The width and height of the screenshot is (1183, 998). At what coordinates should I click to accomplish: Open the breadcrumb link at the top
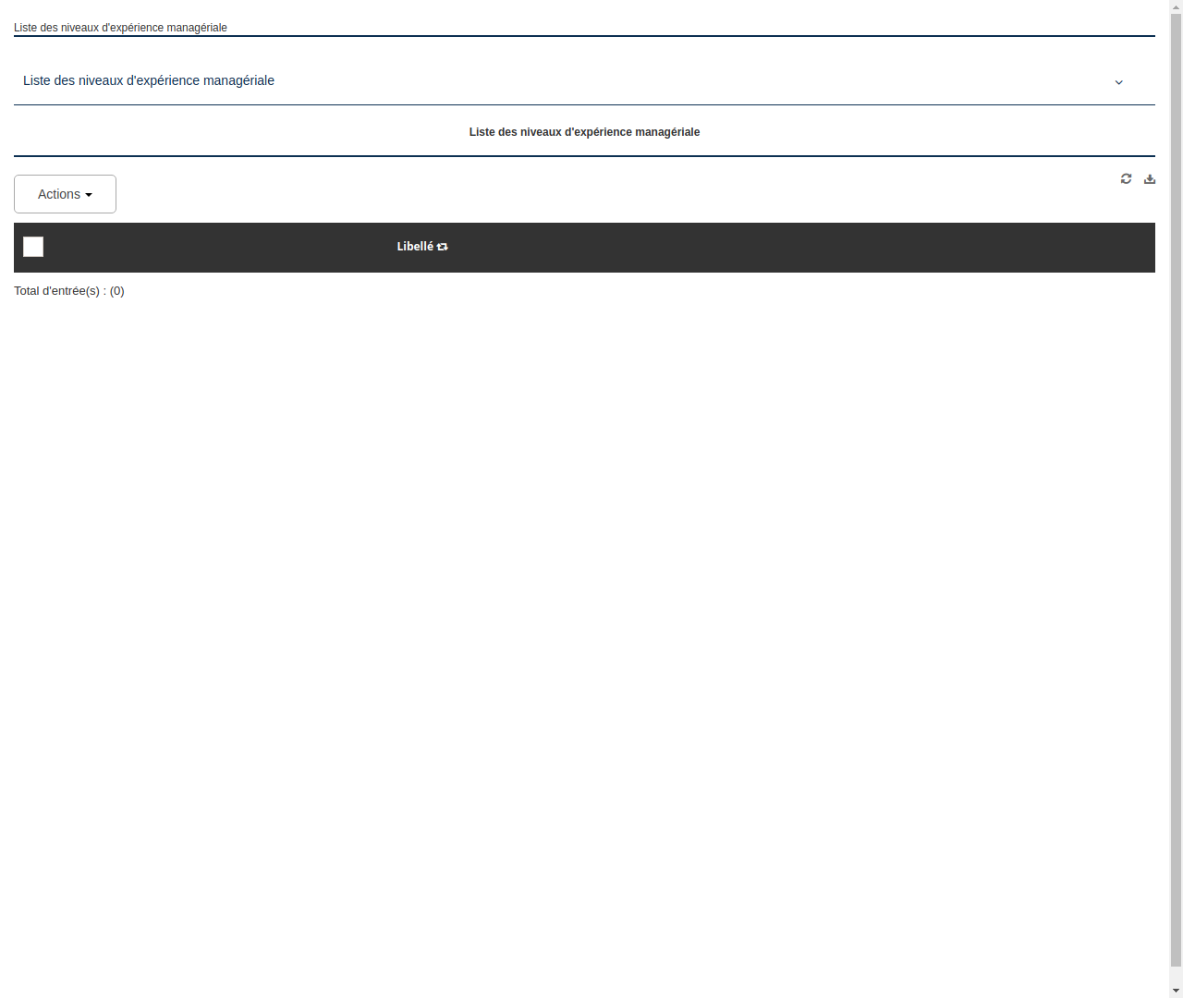120,28
